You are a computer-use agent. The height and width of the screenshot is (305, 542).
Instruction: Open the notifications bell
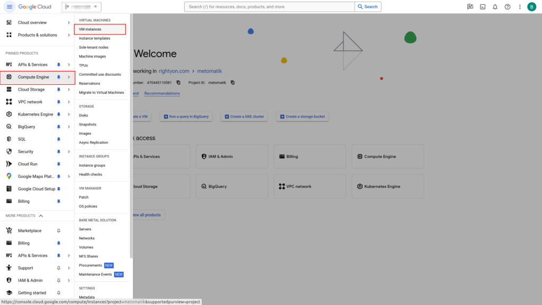[495, 7]
